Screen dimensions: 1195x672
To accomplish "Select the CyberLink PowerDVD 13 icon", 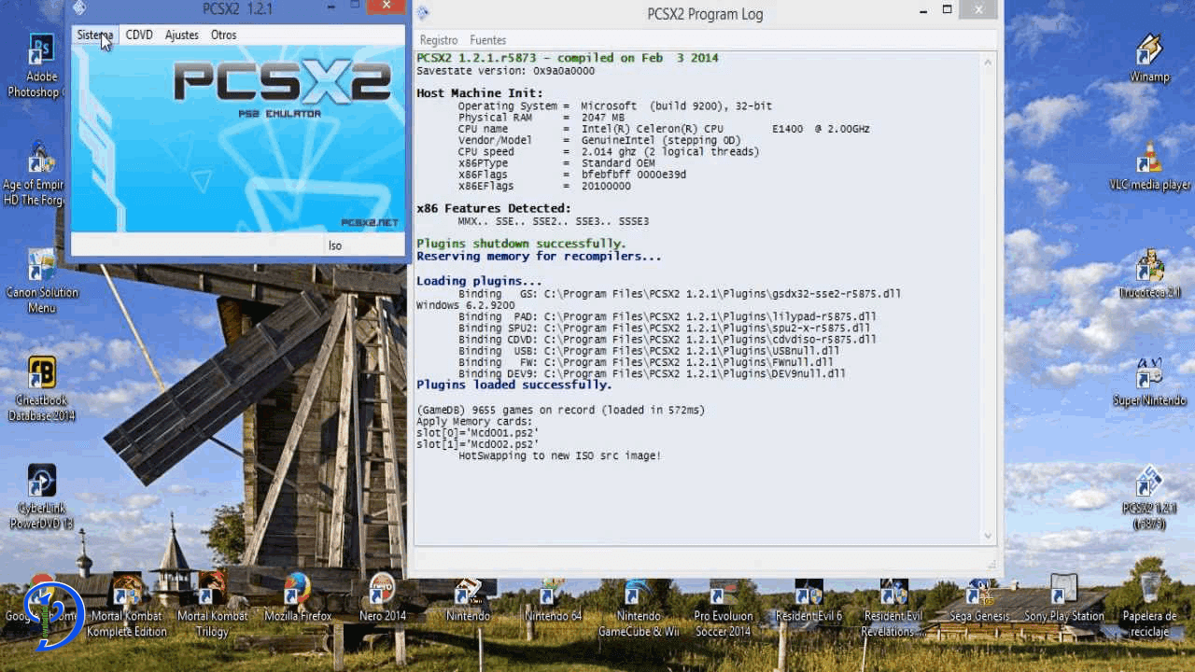I will click(x=41, y=497).
